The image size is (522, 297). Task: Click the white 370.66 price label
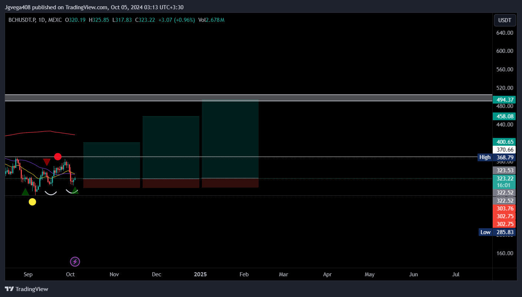[x=505, y=150]
